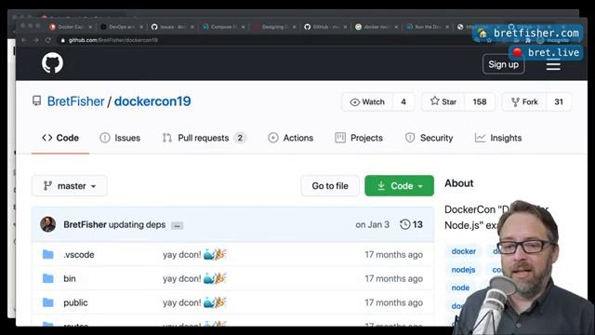Click the browser back arrow
595x335 pixels.
(x=24, y=40)
